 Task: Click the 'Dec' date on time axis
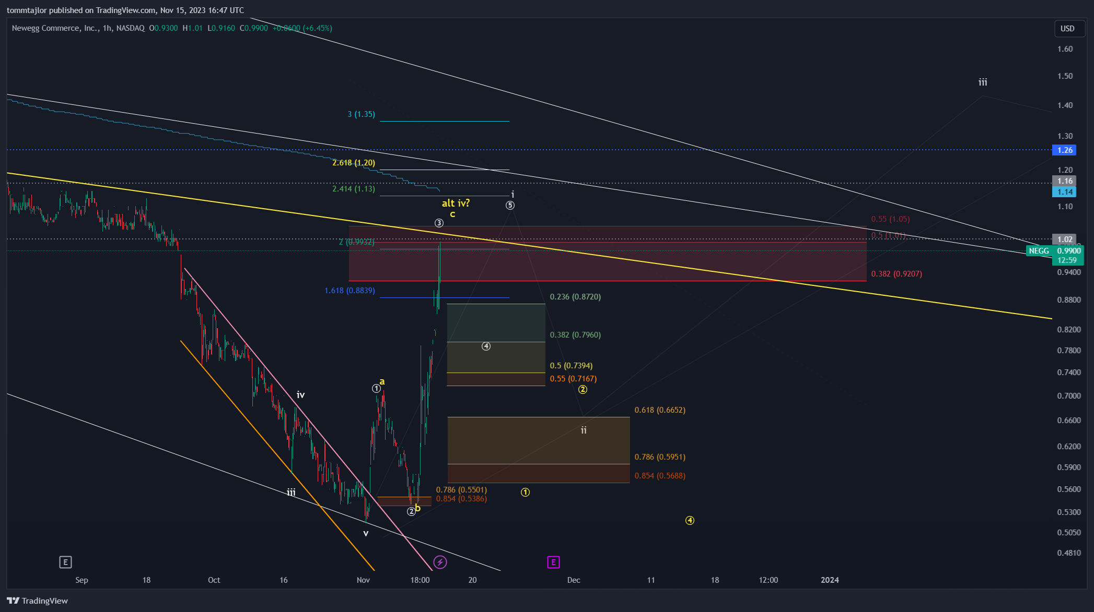click(x=574, y=580)
